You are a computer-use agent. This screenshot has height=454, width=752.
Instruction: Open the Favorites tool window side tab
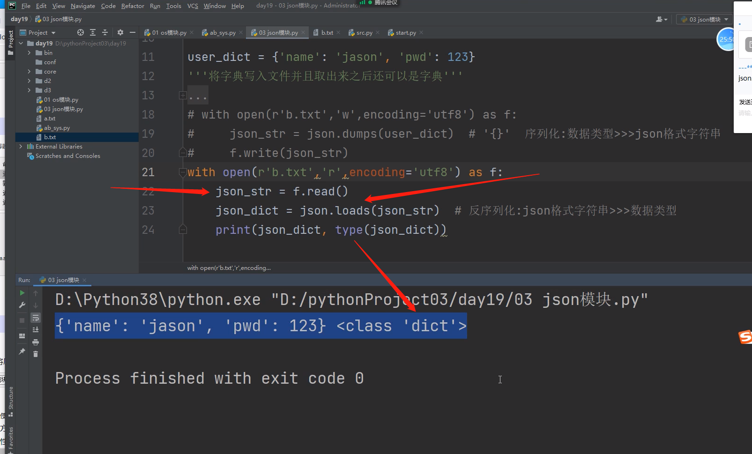pos(10,439)
